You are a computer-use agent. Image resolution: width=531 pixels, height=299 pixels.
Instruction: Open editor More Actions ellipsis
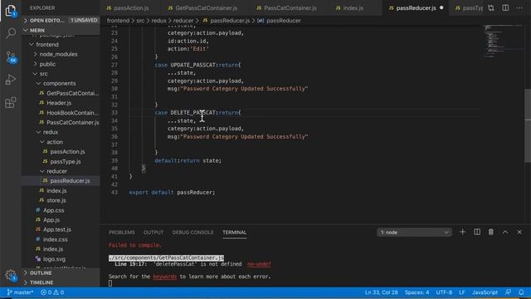pos(519,7)
